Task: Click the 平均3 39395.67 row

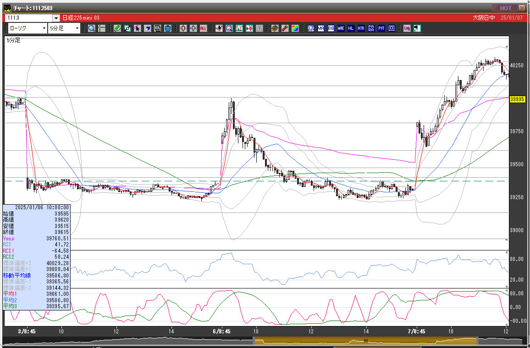Action: coord(36,306)
